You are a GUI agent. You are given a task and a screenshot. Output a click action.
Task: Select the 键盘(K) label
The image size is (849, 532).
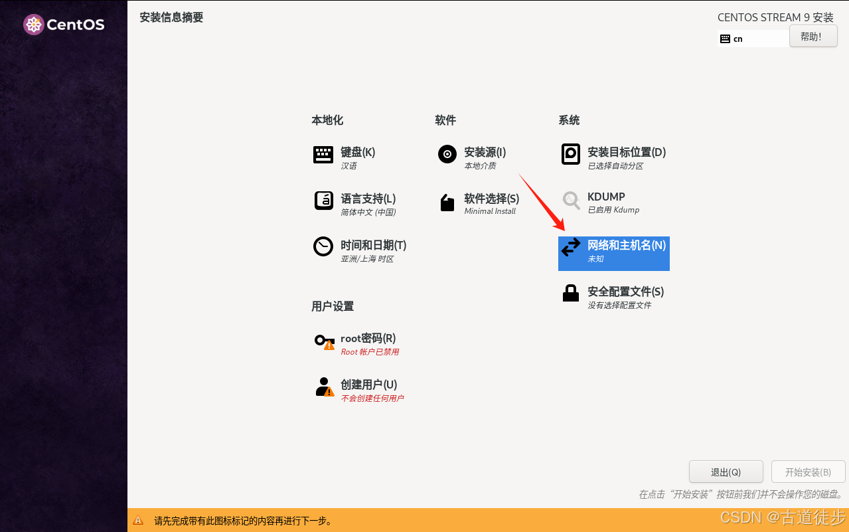pos(358,152)
